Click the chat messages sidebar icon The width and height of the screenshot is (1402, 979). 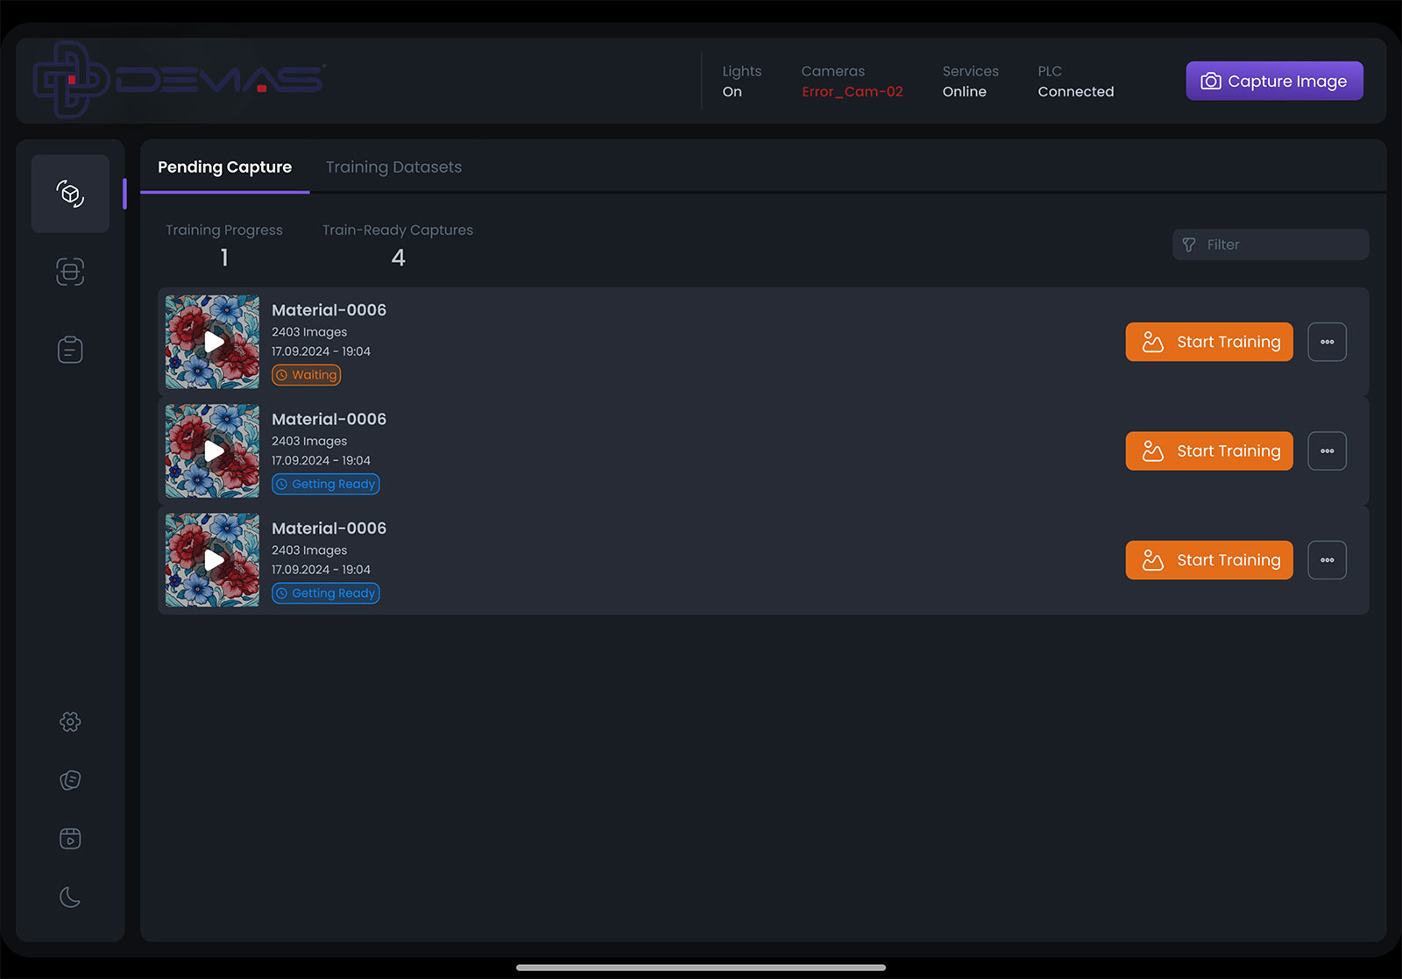(x=70, y=780)
